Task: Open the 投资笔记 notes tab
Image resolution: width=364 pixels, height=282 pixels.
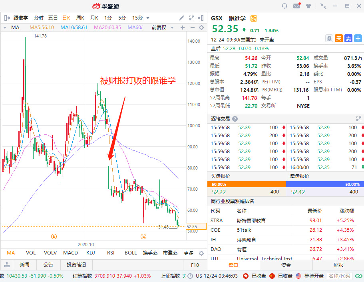Action: pos(76,264)
